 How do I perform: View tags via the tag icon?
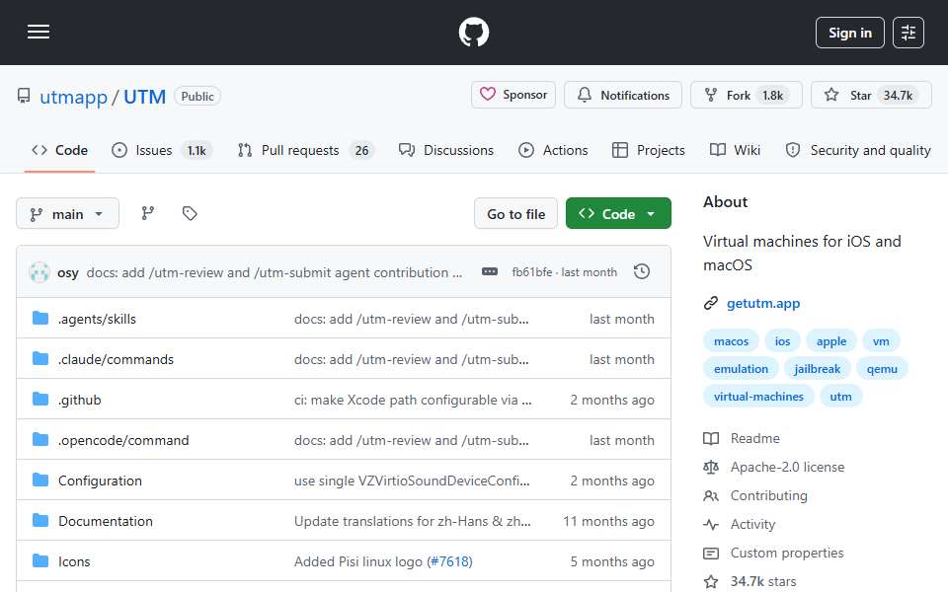pyautogui.click(x=190, y=213)
